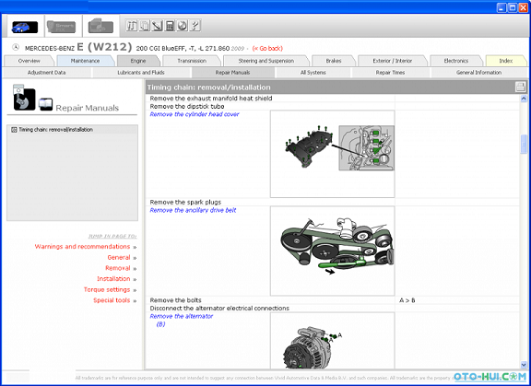Open the calculator toolbar icon
The image size is (531, 386).
click(170, 26)
